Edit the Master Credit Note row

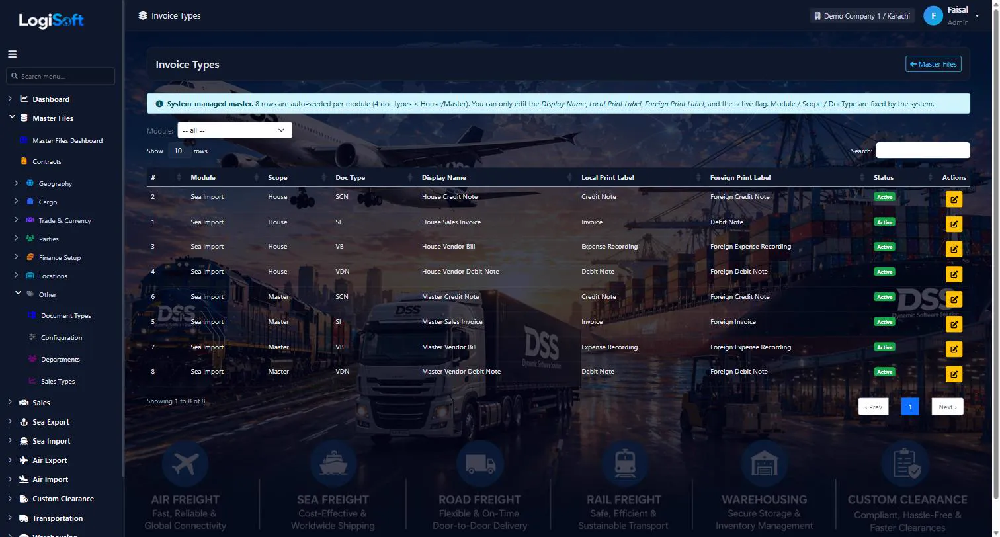tap(954, 299)
